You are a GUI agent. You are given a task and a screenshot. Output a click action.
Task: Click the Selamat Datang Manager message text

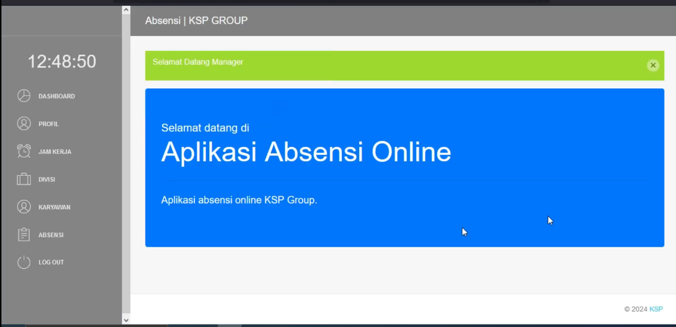[x=198, y=62]
